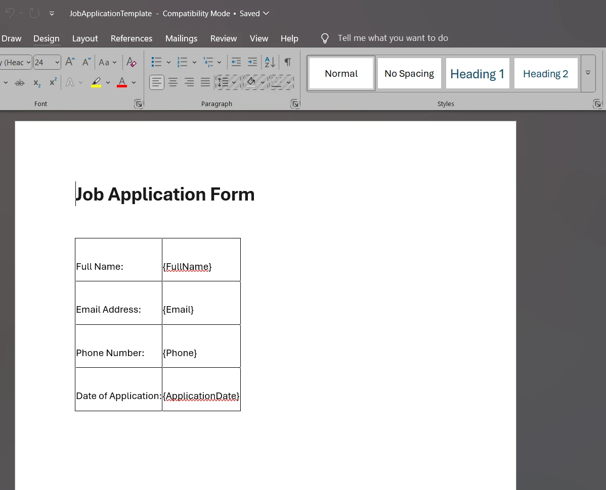The width and height of the screenshot is (606, 490).
Task: Click the Clear All Formatting icon
Action: (x=132, y=62)
